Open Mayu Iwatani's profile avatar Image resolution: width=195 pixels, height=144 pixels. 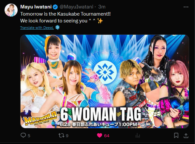[11, 10]
